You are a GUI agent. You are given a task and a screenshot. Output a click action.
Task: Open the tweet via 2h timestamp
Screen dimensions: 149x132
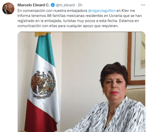point(80,5)
